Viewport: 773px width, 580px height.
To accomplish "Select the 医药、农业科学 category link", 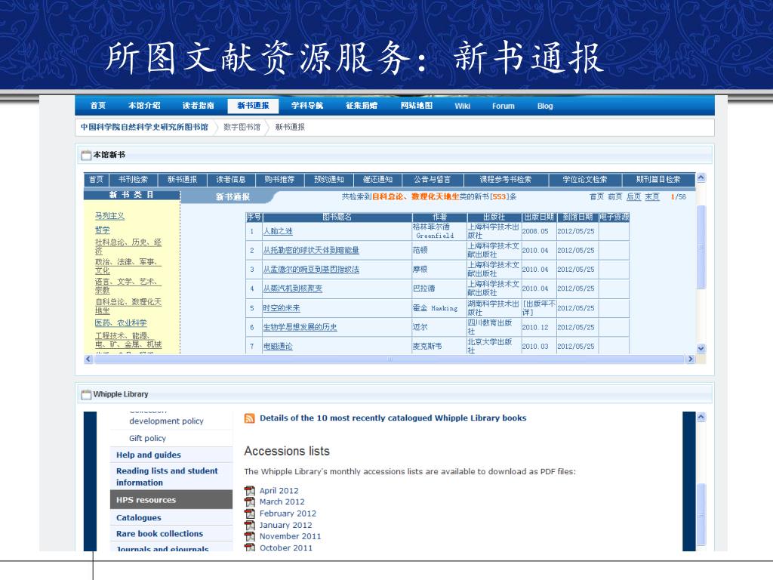I will [x=121, y=323].
